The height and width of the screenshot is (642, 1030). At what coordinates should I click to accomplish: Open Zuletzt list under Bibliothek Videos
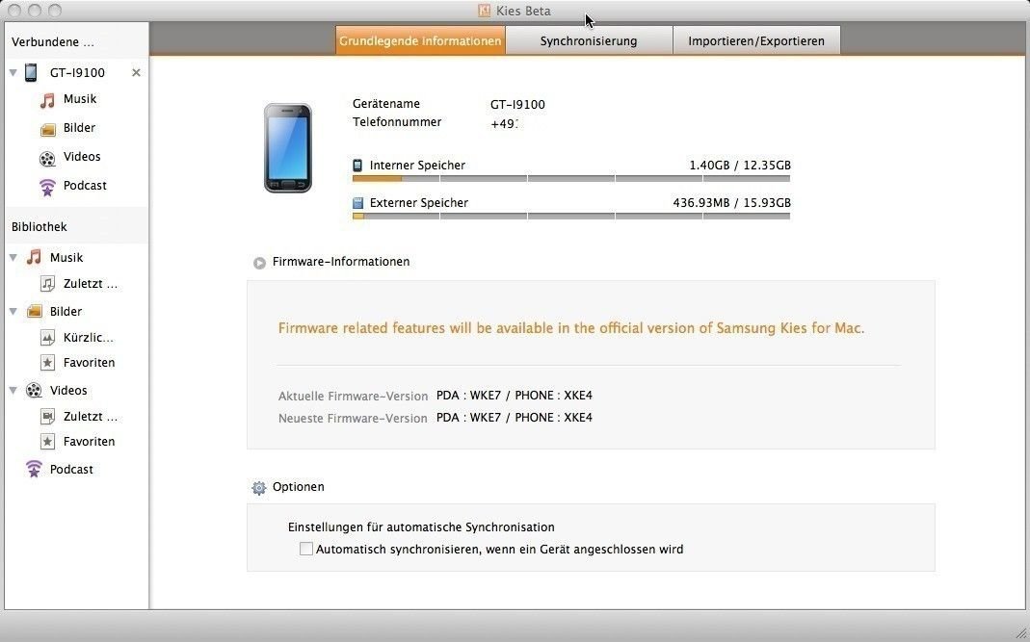point(91,416)
